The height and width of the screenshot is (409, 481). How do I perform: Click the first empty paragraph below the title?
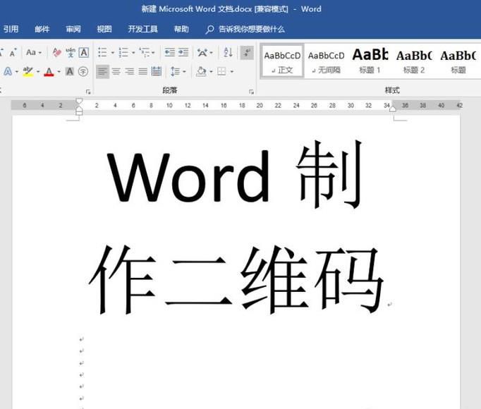82,339
